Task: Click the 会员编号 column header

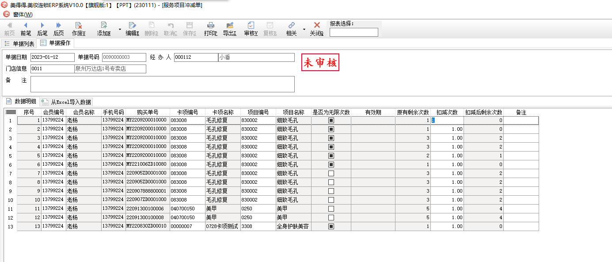Action: point(53,112)
